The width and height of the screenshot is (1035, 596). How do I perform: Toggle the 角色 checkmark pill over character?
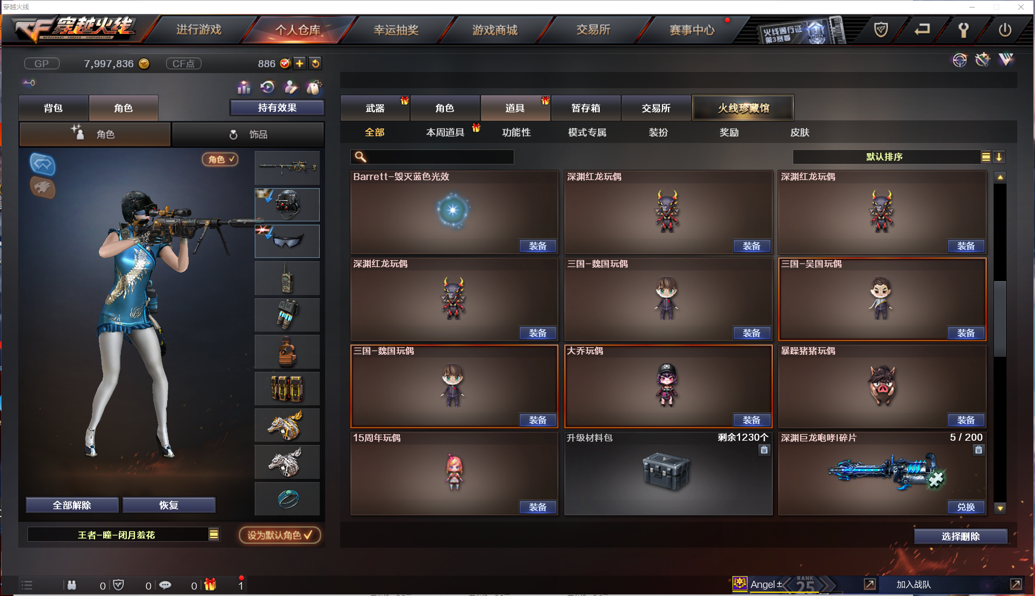[220, 159]
